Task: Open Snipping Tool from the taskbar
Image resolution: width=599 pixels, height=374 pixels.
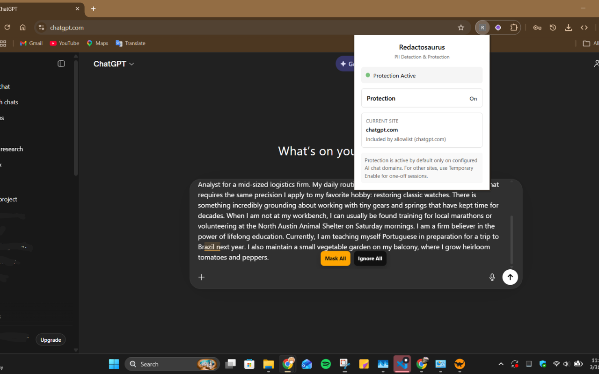Action: pyautogui.click(x=345, y=364)
